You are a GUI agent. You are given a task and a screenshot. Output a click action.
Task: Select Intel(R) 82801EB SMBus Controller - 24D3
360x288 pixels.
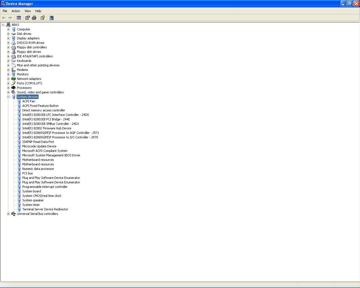[51, 124]
